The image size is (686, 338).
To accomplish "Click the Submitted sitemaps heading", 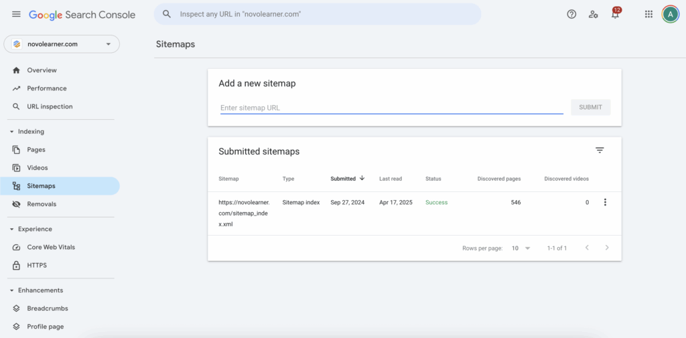I will click(259, 151).
